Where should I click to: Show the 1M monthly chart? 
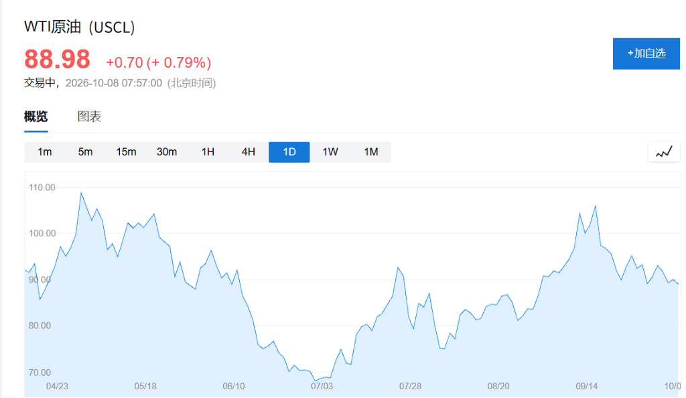click(x=371, y=152)
